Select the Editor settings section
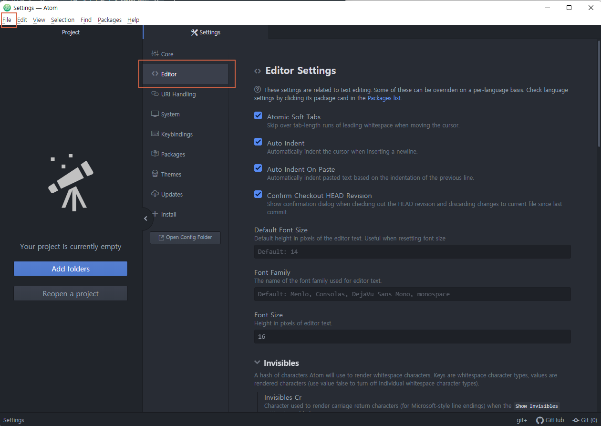The width and height of the screenshot is (601, 426). point(185,74)
